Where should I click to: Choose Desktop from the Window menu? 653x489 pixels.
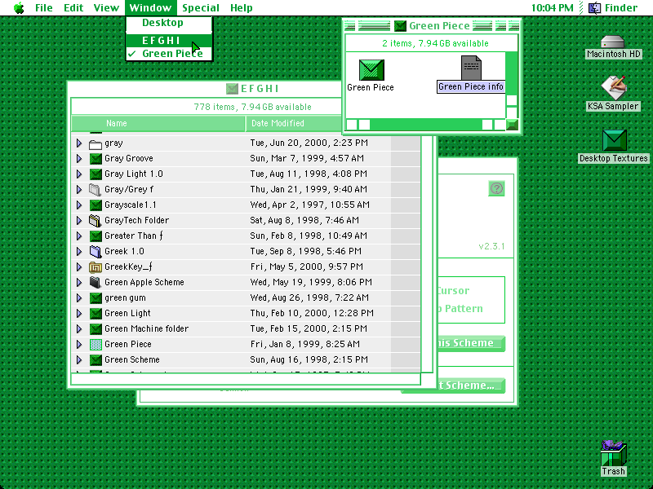point(169,23)
